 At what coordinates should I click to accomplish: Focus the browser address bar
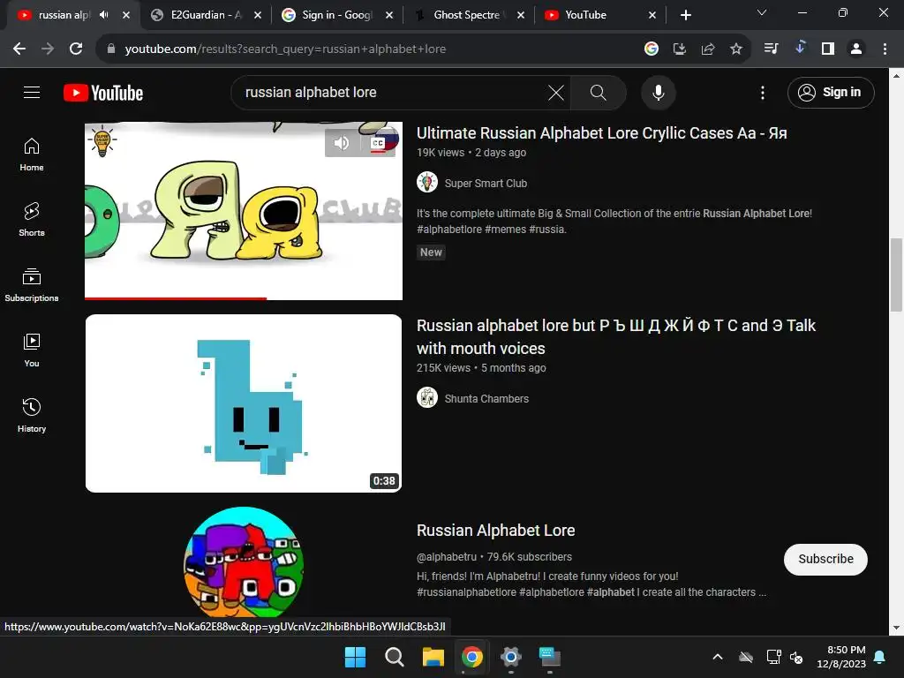pyautogui.click(x=369, y=49)
